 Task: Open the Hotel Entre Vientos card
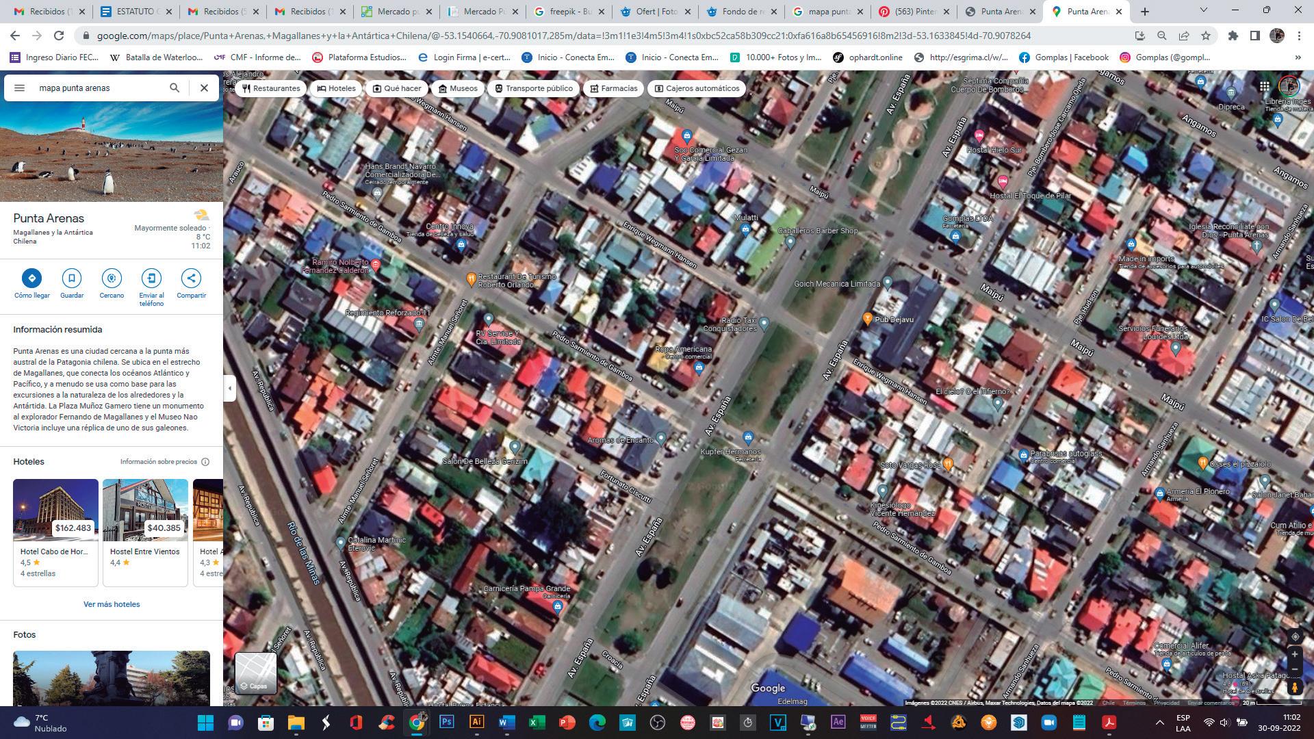(145, 532)
